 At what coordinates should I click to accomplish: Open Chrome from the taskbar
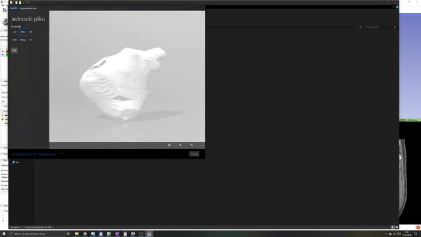(x=85, y=234)
